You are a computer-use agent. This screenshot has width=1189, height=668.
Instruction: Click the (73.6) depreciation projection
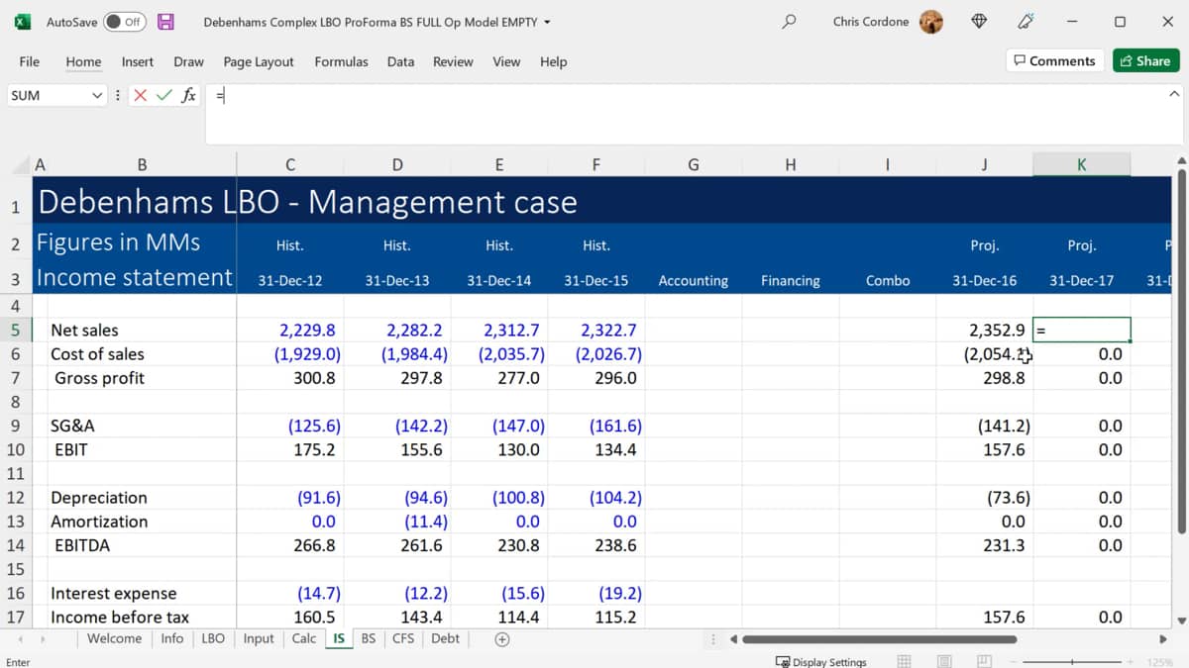[1009, 498]
